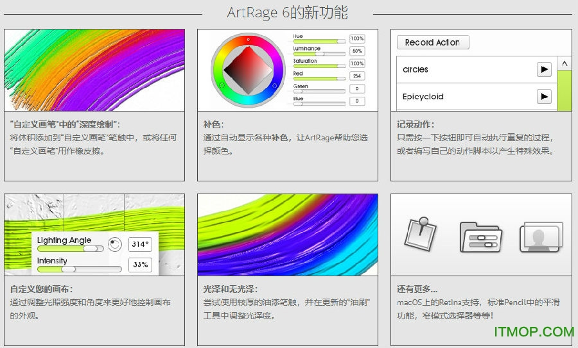Click the Saturation slider
The height and width of the screenshot is (348, 578).
[x=319, y=66]
